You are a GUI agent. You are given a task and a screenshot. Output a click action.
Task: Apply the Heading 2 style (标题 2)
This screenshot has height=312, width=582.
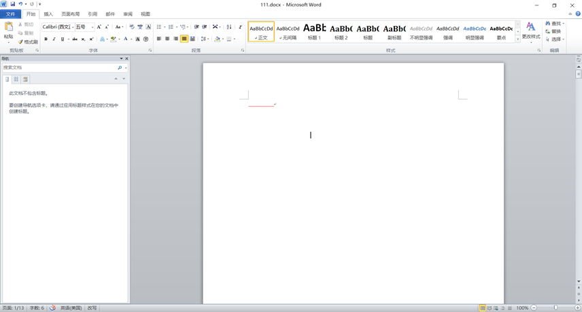point(341,31)
